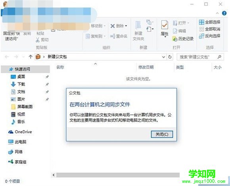The width and height of the screenshot is (230, 186).
Task: Open the address bar history dropdown
Action: tap(163, 57)
